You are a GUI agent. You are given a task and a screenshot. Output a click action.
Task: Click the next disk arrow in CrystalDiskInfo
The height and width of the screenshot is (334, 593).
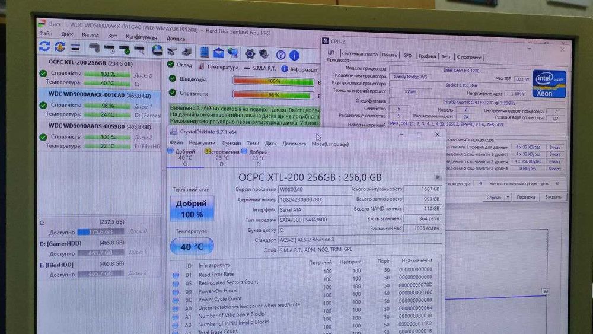click(x=438, y=177)
